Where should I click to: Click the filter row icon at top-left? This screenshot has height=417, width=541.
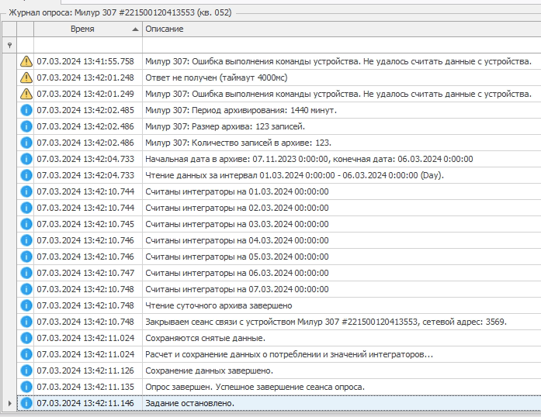pyautogui.click(x=9, y=45)
